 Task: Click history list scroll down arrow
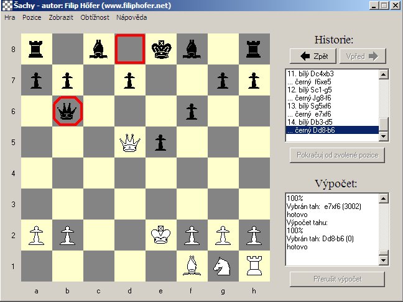click(384, 136)
